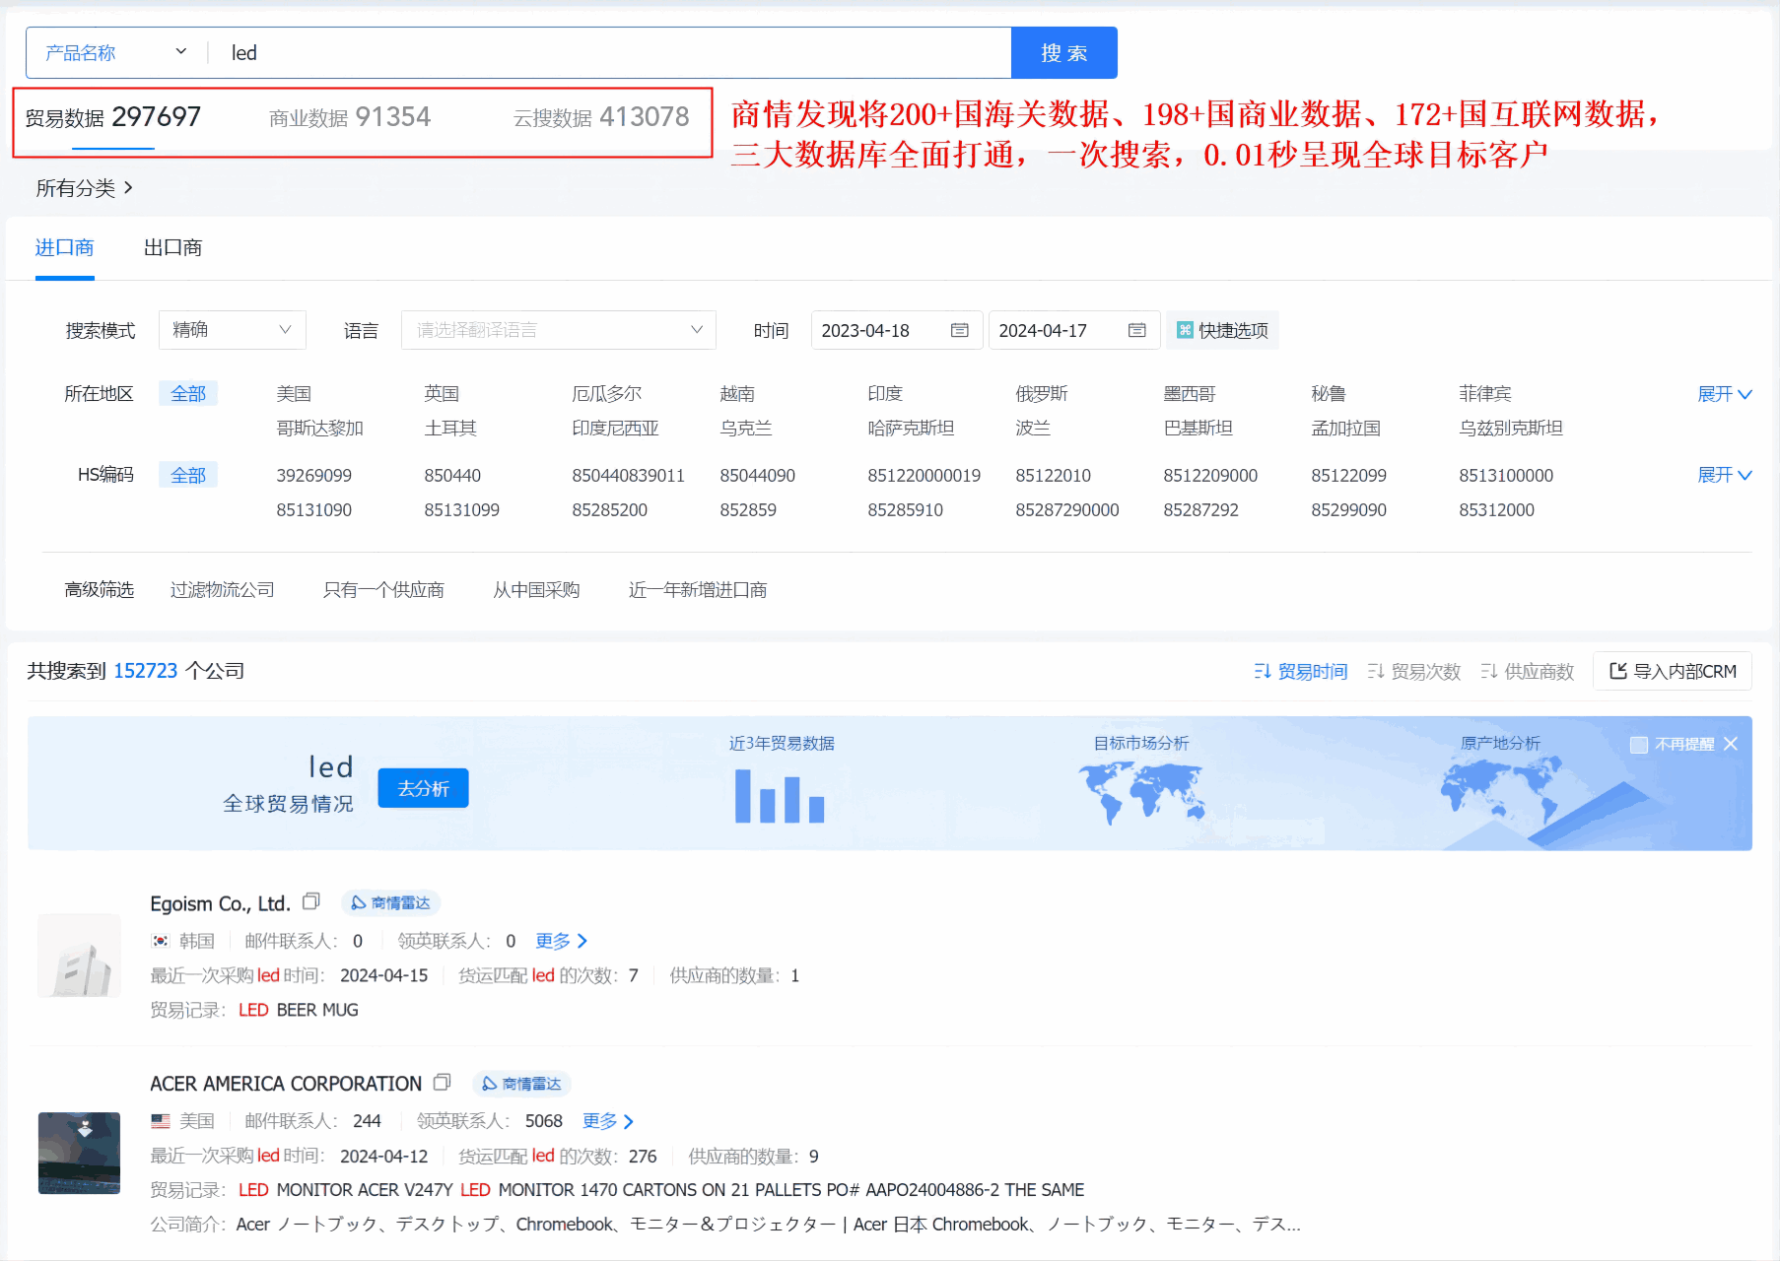Screen dimensions: 1780x1261
Task: Click copy icon beside ACER AMERICA CORPORATION
Action: coord(442,1083)
